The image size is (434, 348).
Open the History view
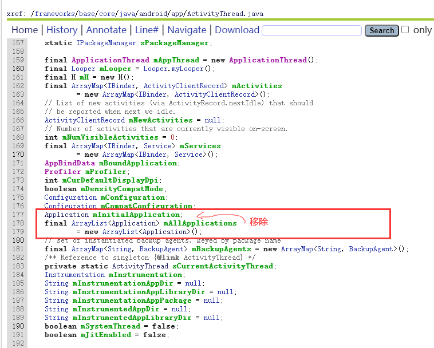[62, 30]
